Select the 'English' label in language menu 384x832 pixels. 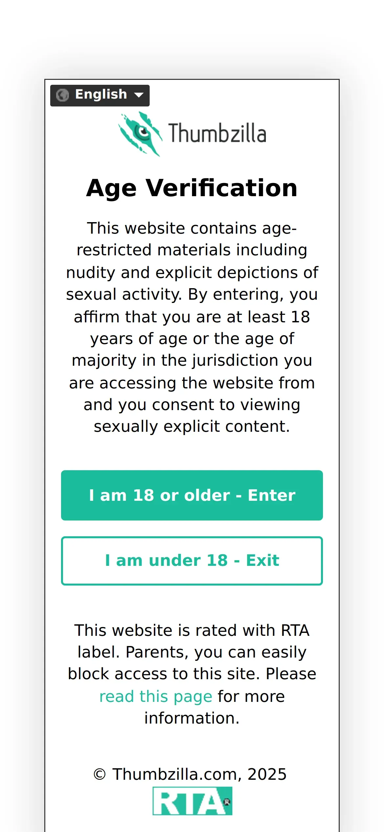point(101,94)
